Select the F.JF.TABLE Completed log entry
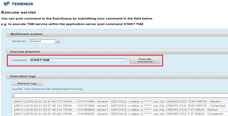The image size is (228, 116). (120, 114)
